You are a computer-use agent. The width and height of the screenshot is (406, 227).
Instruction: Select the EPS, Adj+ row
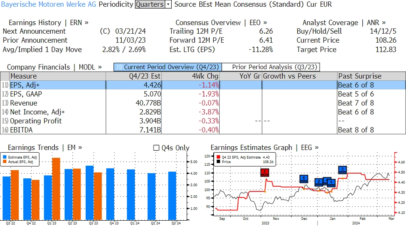pyautogui.click(x=203, y=85)
